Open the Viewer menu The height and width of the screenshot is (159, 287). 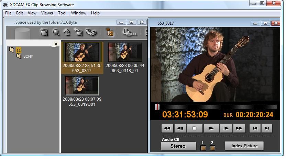(x=47, y=13)
